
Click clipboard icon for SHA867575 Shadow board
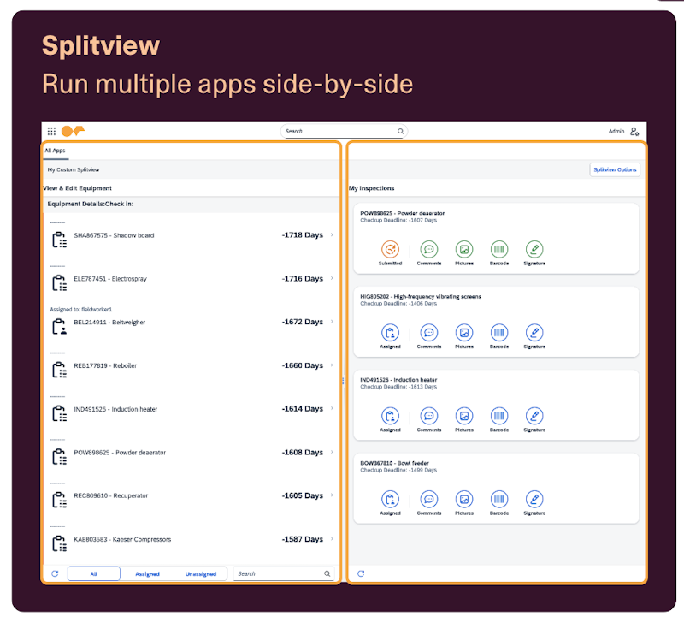59,240
